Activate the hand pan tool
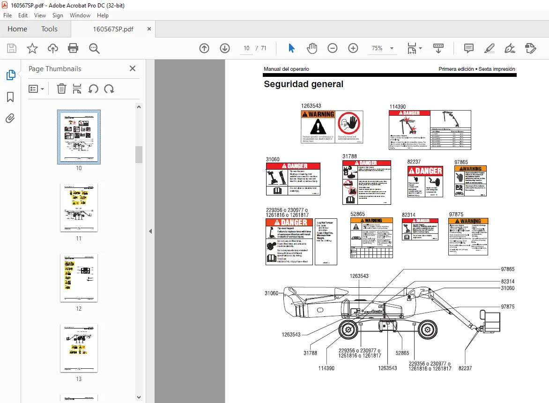The image size is (549, 403). (x=312, y=48)
